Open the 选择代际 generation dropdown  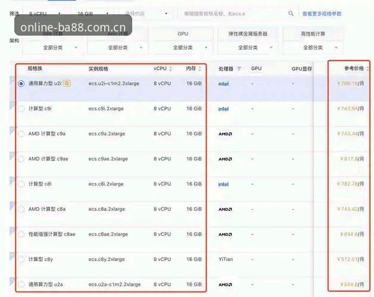[147, 14]
